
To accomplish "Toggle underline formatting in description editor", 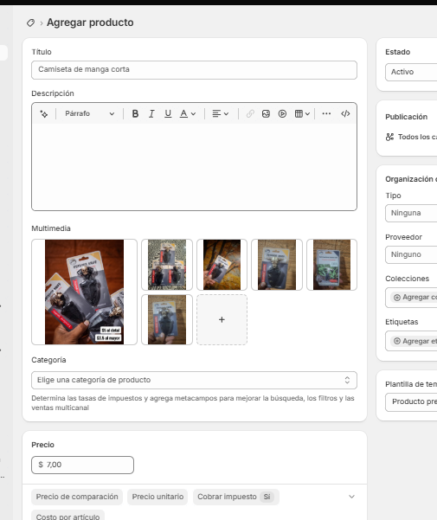I will pyautogui.click(x=168, y=113).
